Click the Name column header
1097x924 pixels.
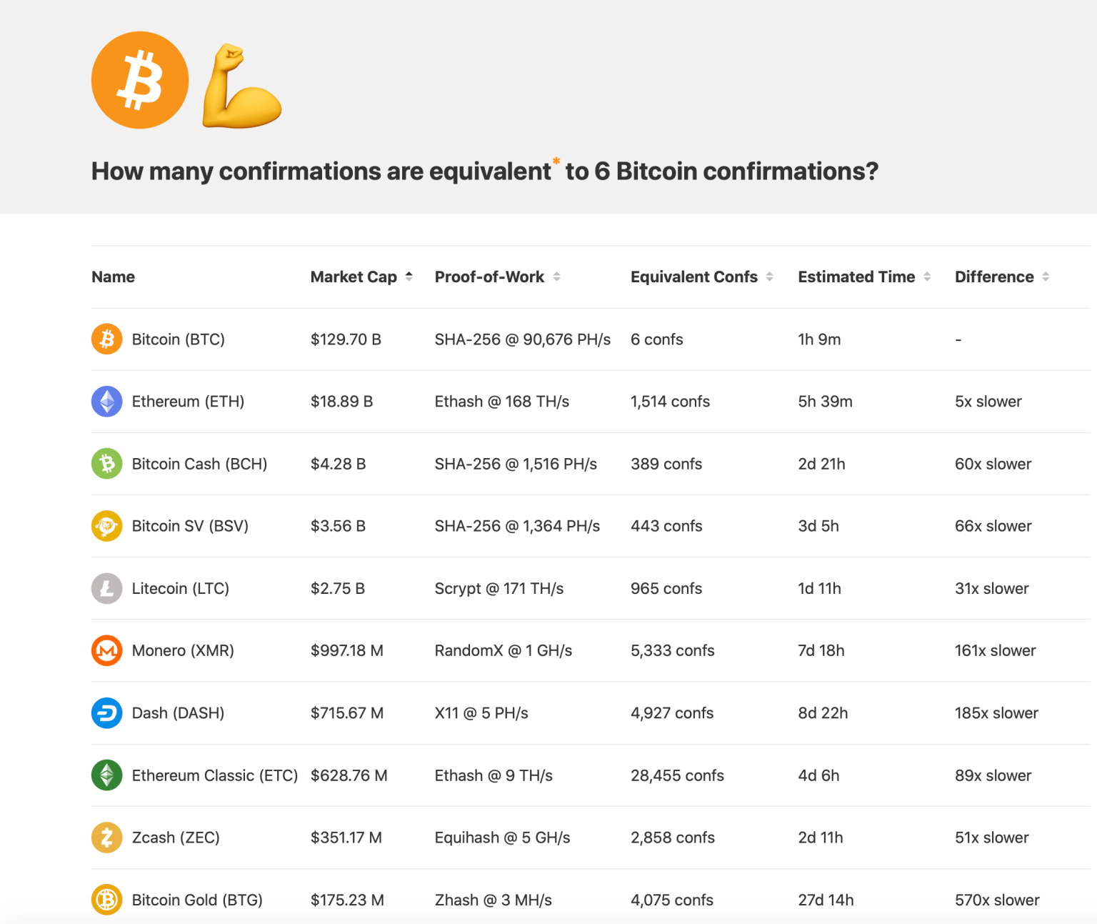[x=114, y=277]
